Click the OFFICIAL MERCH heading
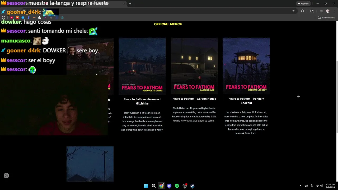338x190 pixels. (168, 24)
